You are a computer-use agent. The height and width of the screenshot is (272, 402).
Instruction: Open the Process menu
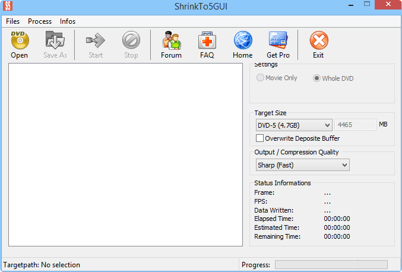click(x=40, y=21)
